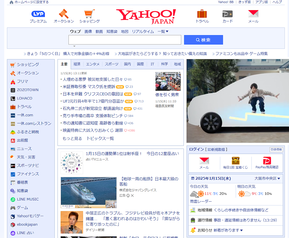Open the ログイン link
The width and height of the screenshot is (289, 238).
coord(197,149)
